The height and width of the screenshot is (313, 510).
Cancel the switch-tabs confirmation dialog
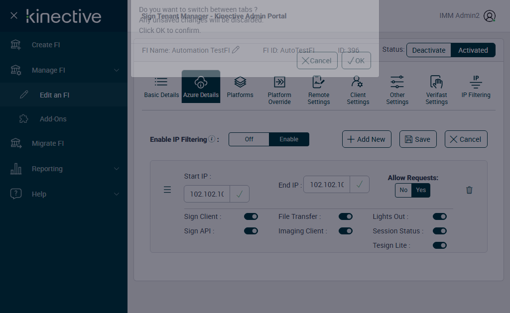click(317, 61)
